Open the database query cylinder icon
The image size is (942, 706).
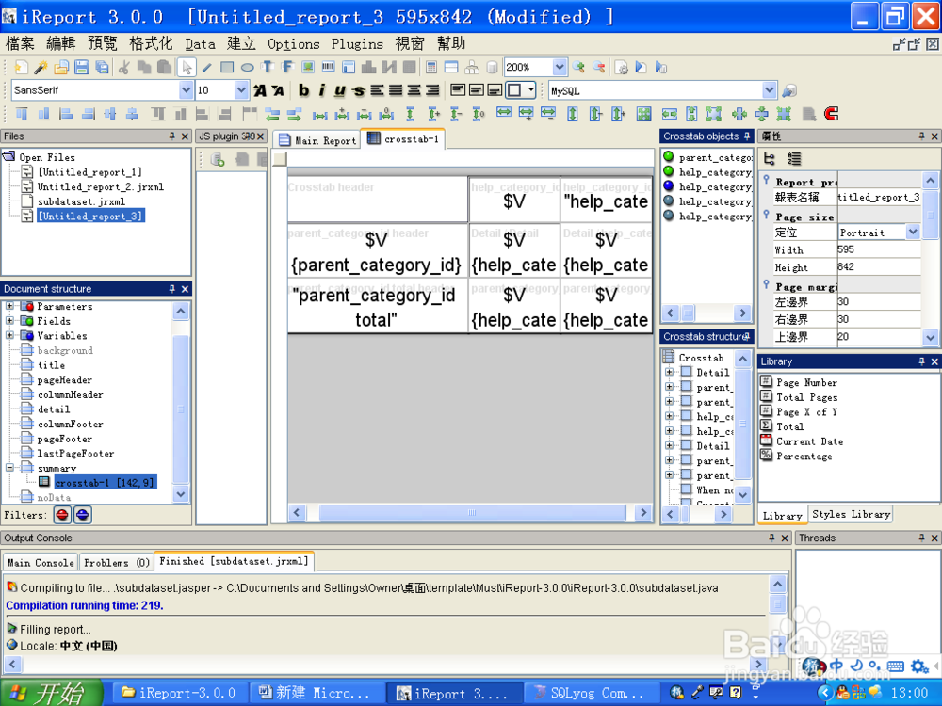click(x=492, y=67)
